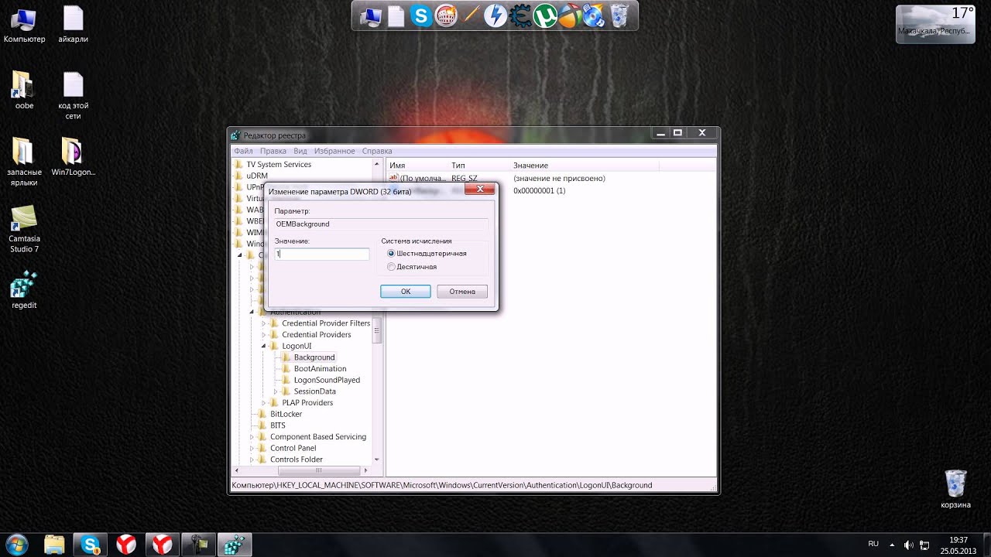Open blank document icon in top dock
This screenshot has height=557, width=991.
point(396,15)
